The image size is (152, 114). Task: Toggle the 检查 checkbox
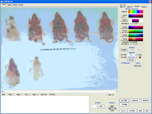click(x=107, y=95)
